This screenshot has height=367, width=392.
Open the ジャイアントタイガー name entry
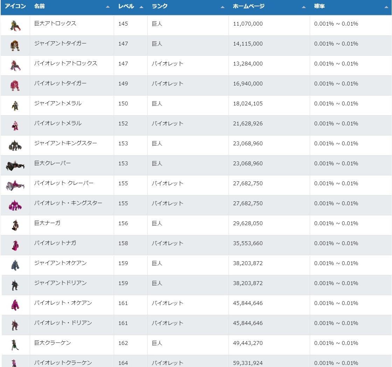61,43
